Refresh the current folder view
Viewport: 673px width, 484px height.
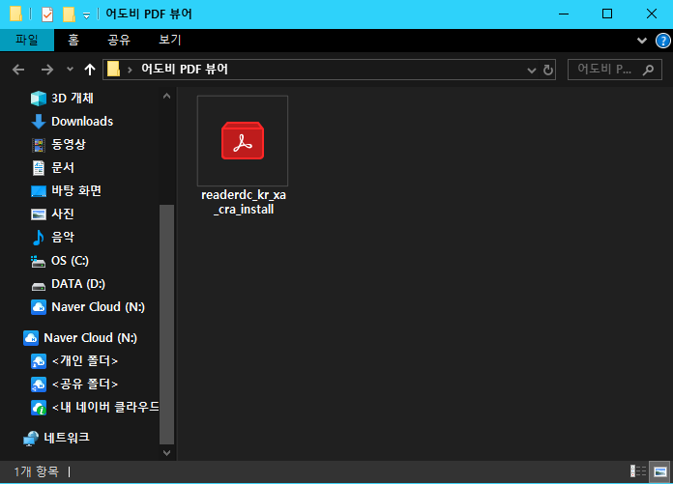coord(547,70)
